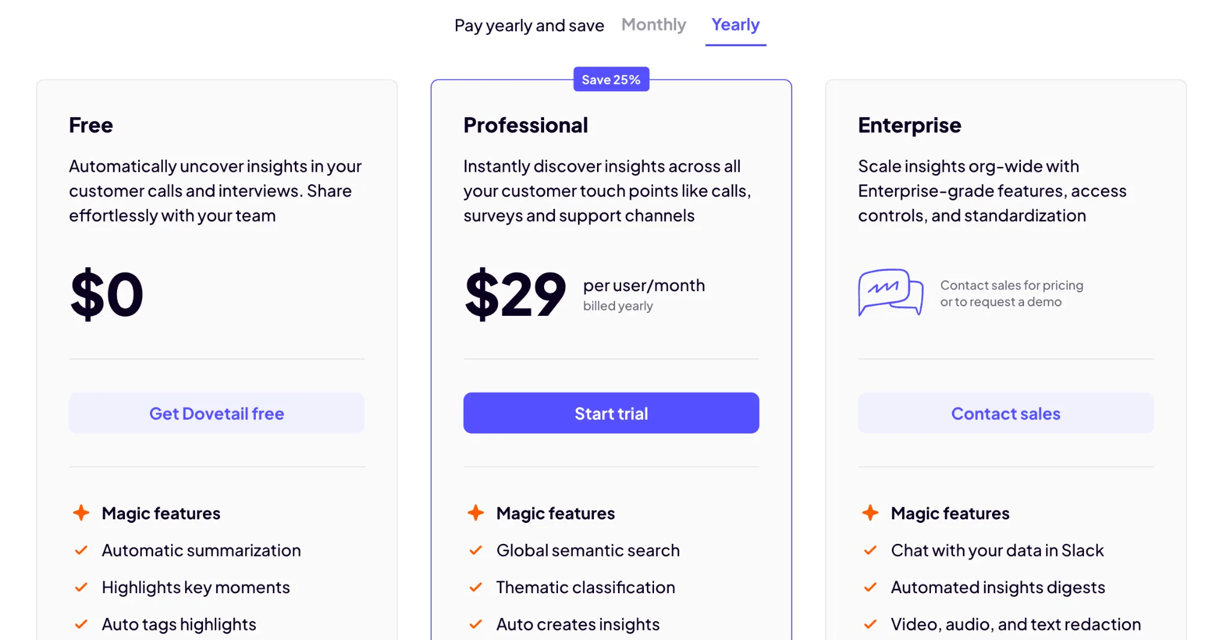
Task: Click checkmark beside Chat with your data in Slack
Action: [870, 550]
